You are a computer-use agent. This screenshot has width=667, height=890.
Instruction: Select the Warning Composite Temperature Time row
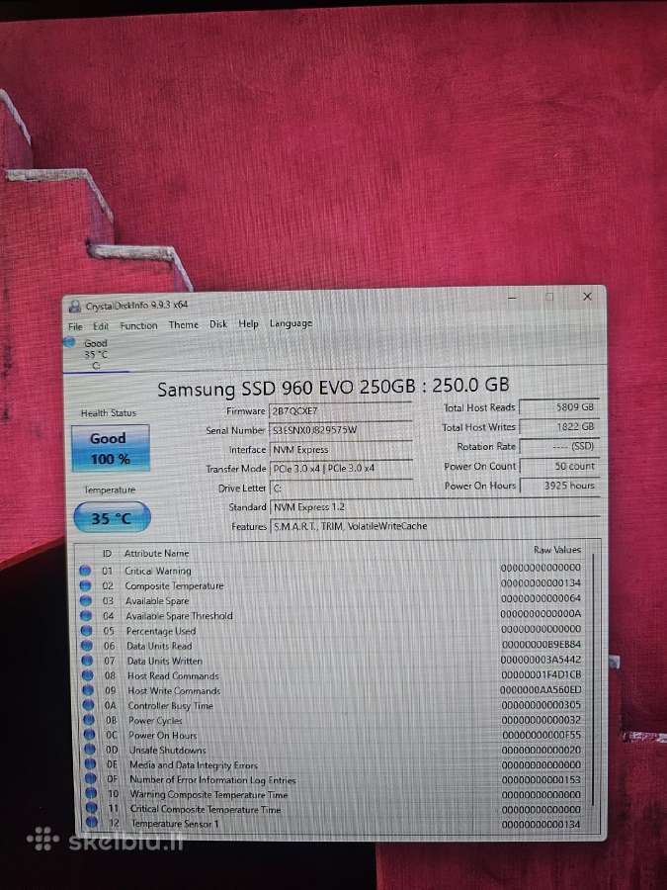point(335,794)
